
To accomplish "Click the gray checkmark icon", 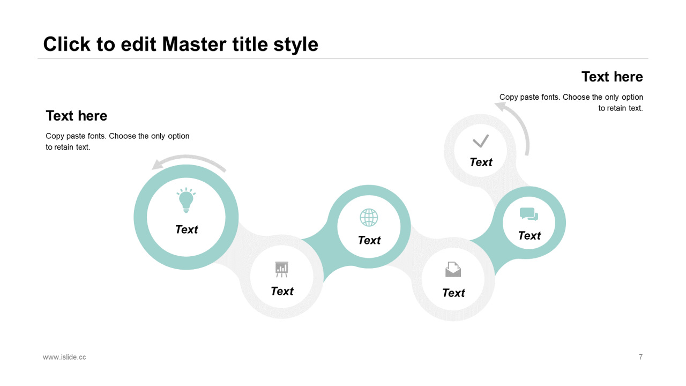I will [x=481, y=141].
